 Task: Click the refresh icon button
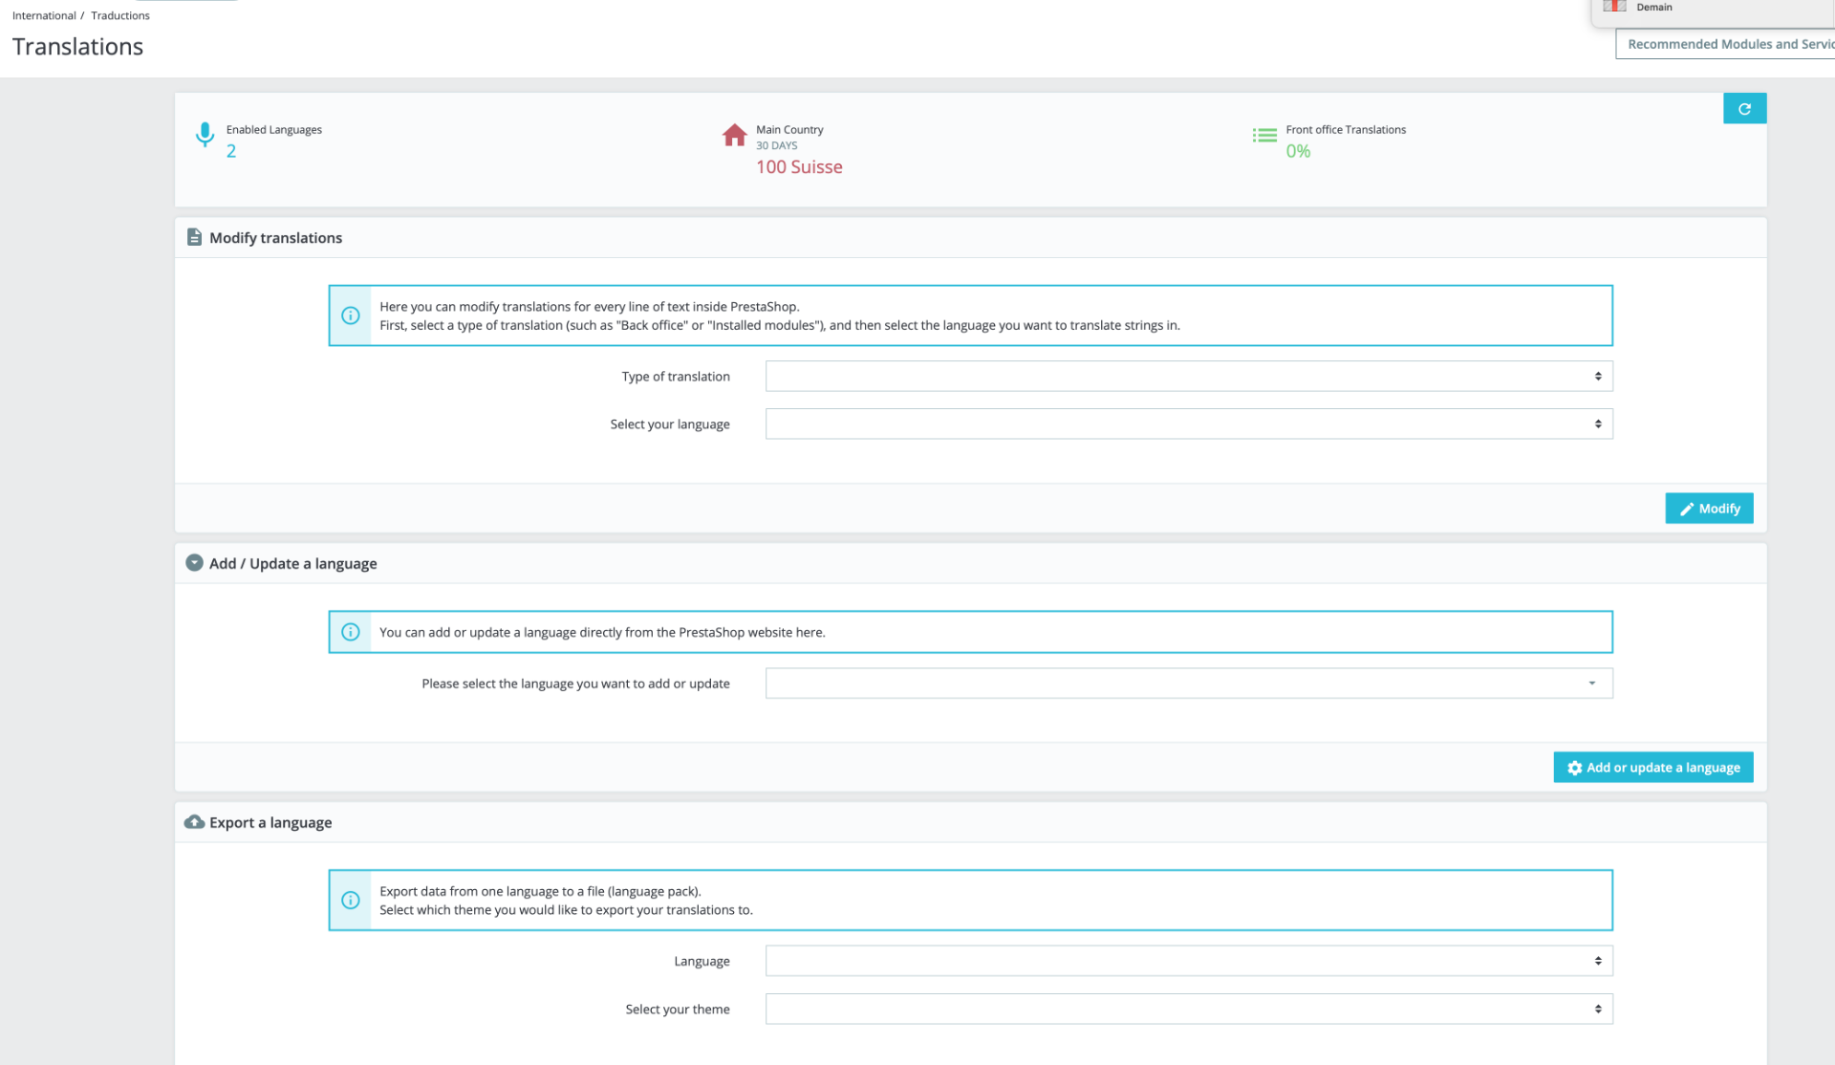click(1744, 108)
